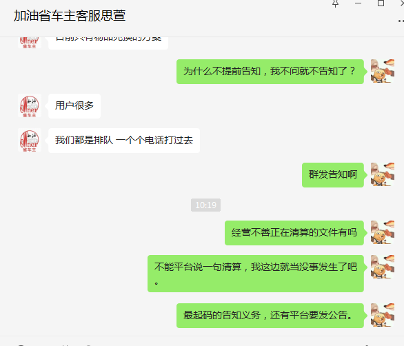
Task: Click my avatar beside 经营不善 message
Action: 383,232
